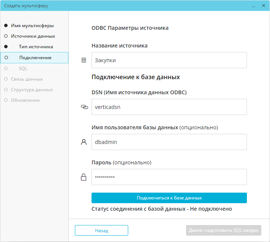The width and height of the screenshot is (270, 242).
Task: Click the DSN field containing verticadsn
Action: pyautogui.click(x=169, y=107)
